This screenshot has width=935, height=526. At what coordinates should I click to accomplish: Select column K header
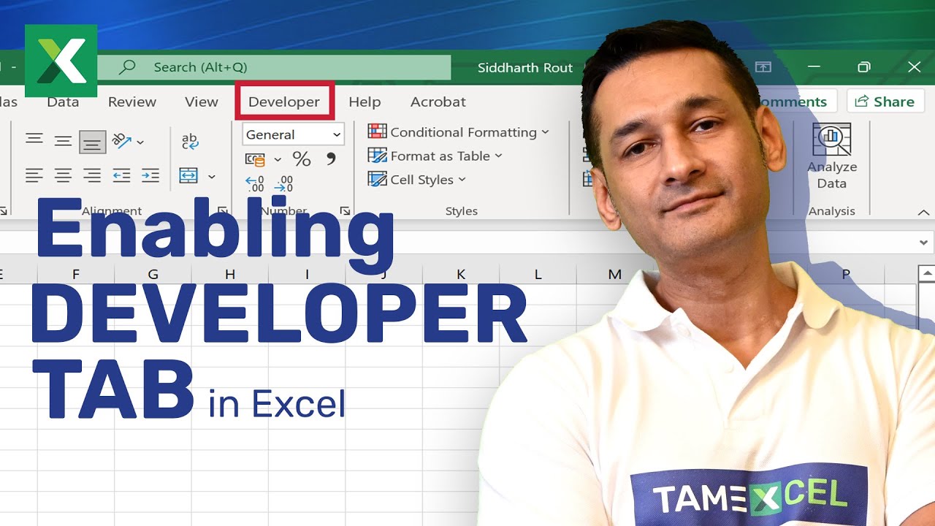pos(461,275)
